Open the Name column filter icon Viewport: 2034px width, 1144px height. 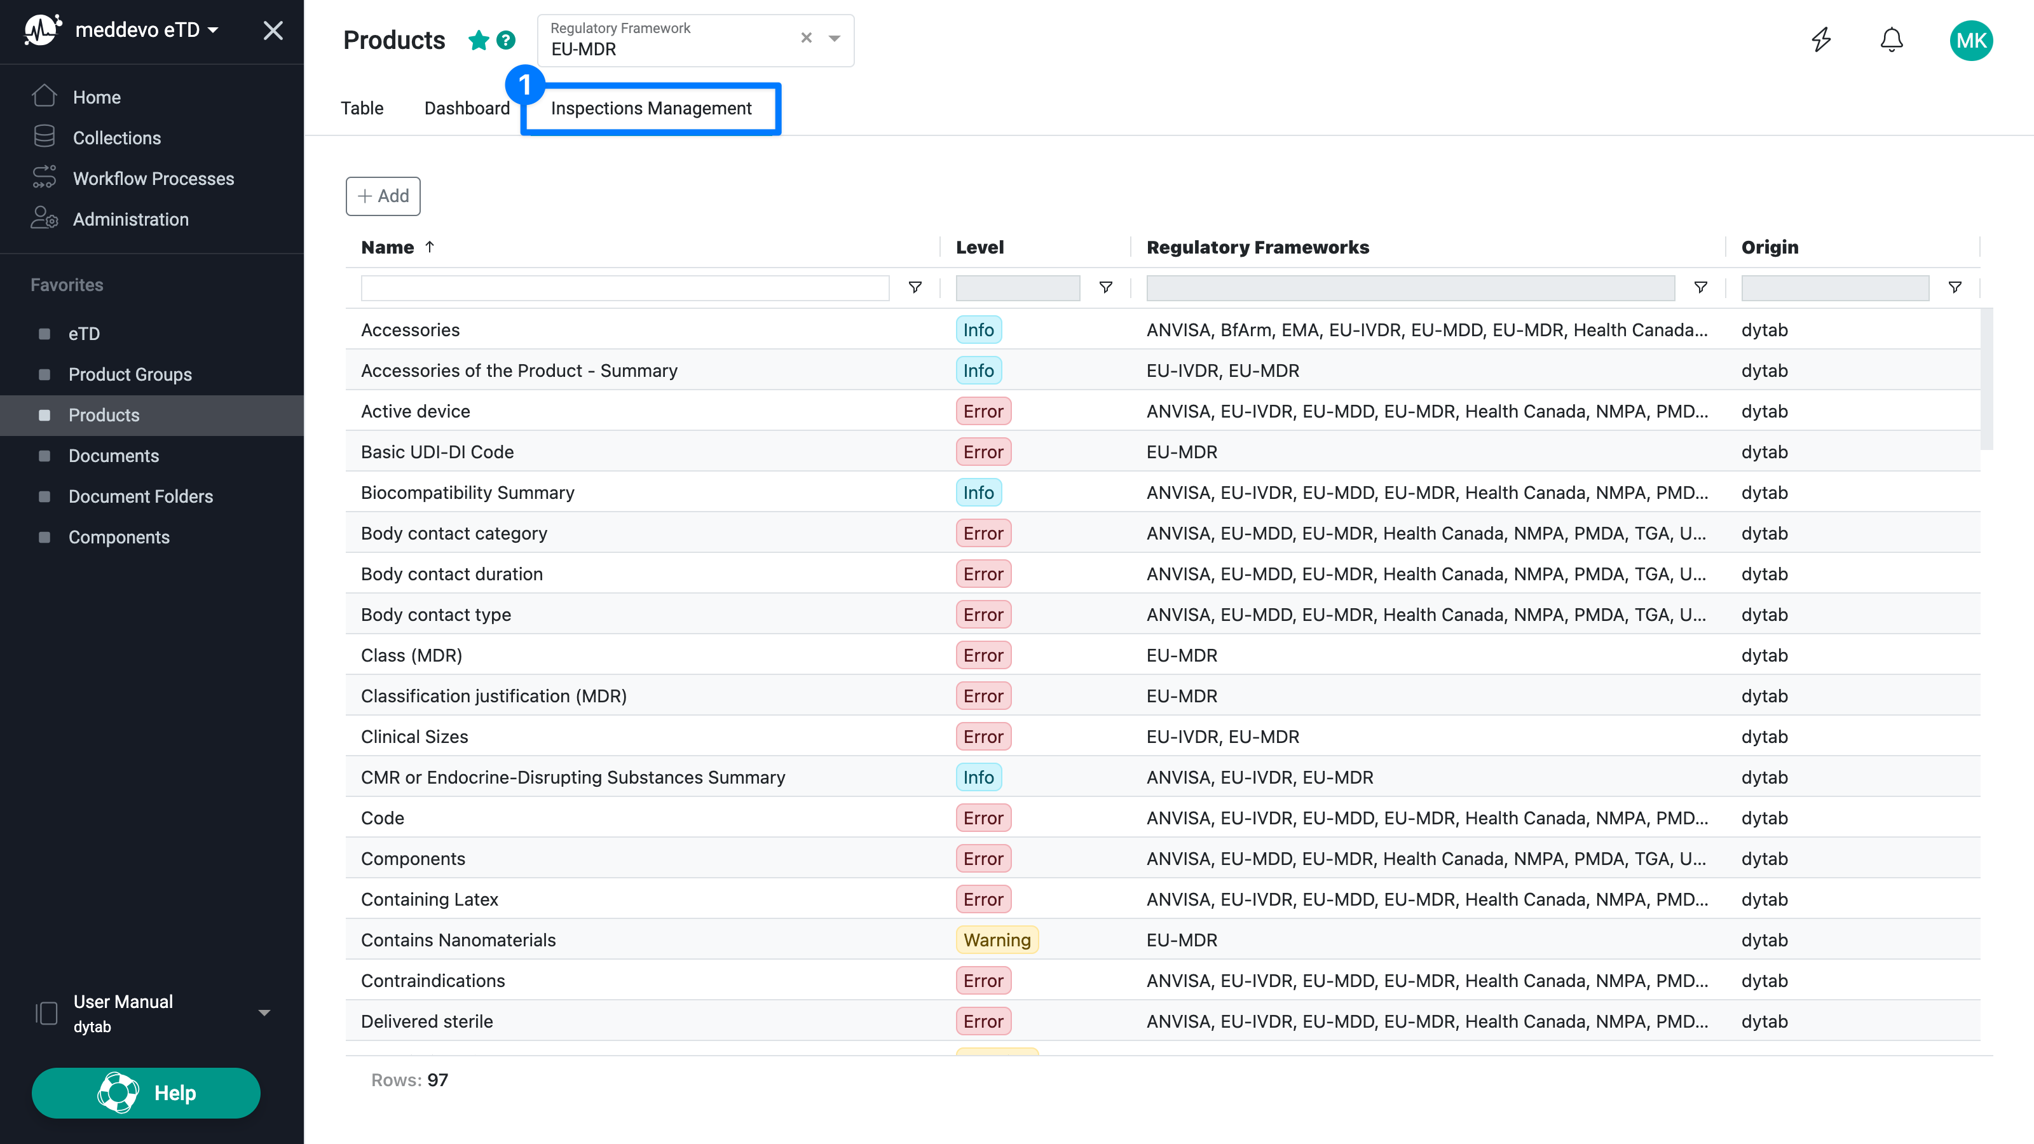(x=915, y=287)
